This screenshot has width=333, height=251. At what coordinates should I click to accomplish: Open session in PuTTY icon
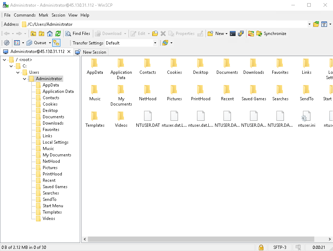click(x=241, y=34)
